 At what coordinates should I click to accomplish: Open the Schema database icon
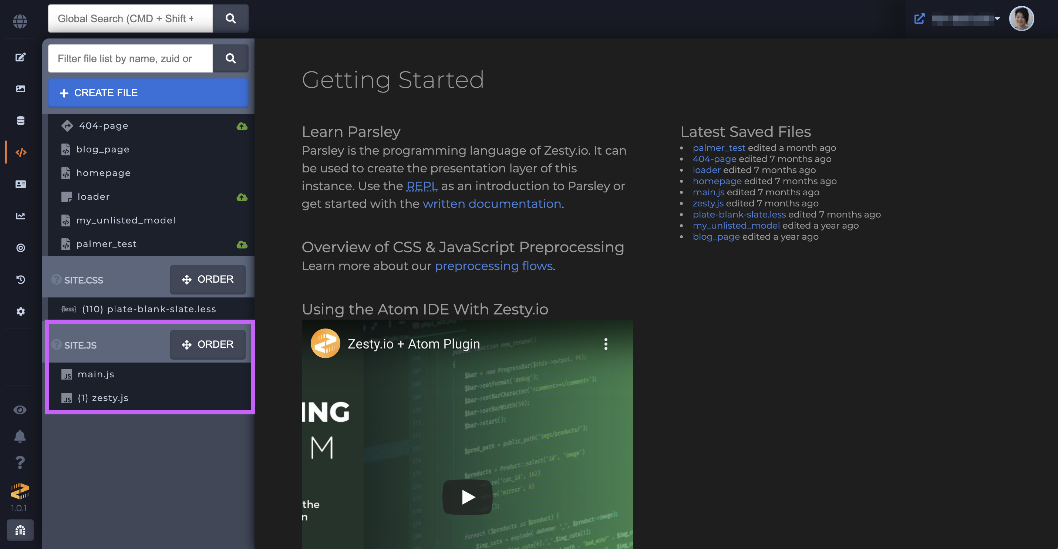21,120
